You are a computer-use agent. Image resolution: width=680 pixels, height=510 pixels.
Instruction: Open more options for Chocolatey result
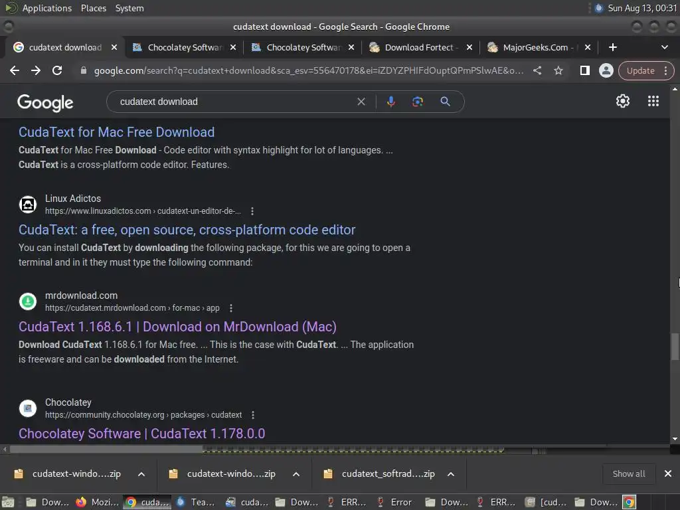tap(253, 415)
